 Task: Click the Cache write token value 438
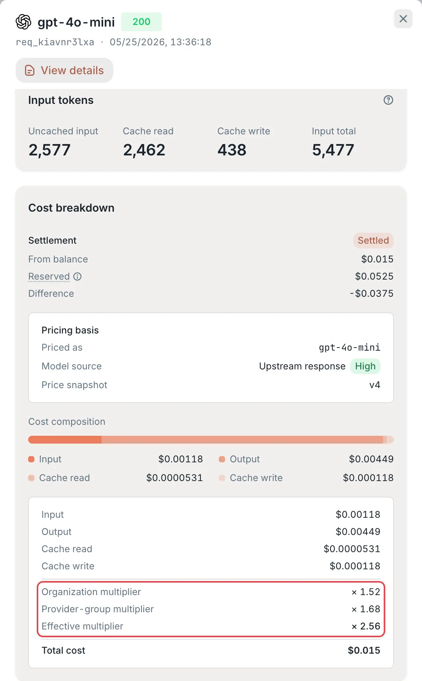[x=232, y=150]
